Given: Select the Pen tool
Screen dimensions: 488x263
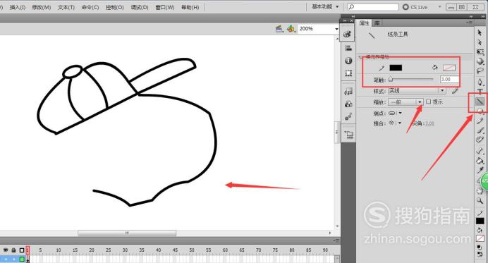Looking at the screenshot, I should [480, 82].
